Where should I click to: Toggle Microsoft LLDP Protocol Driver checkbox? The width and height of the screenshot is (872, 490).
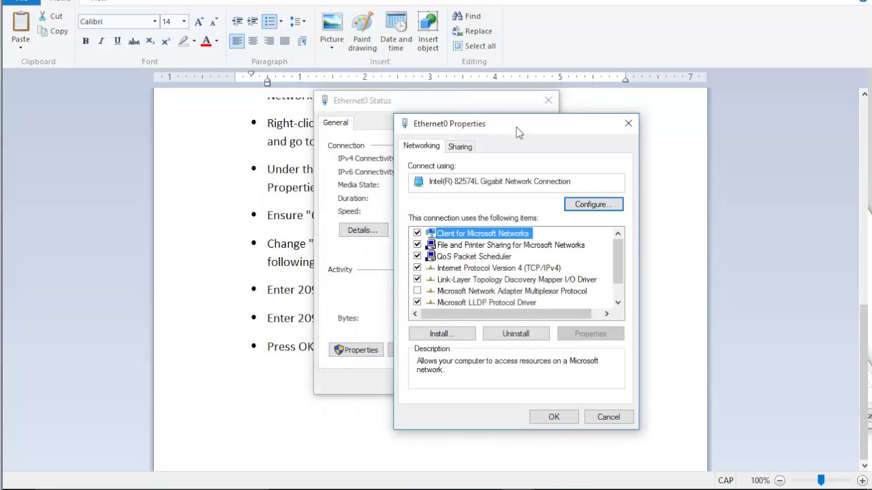[x=418, y=302]
